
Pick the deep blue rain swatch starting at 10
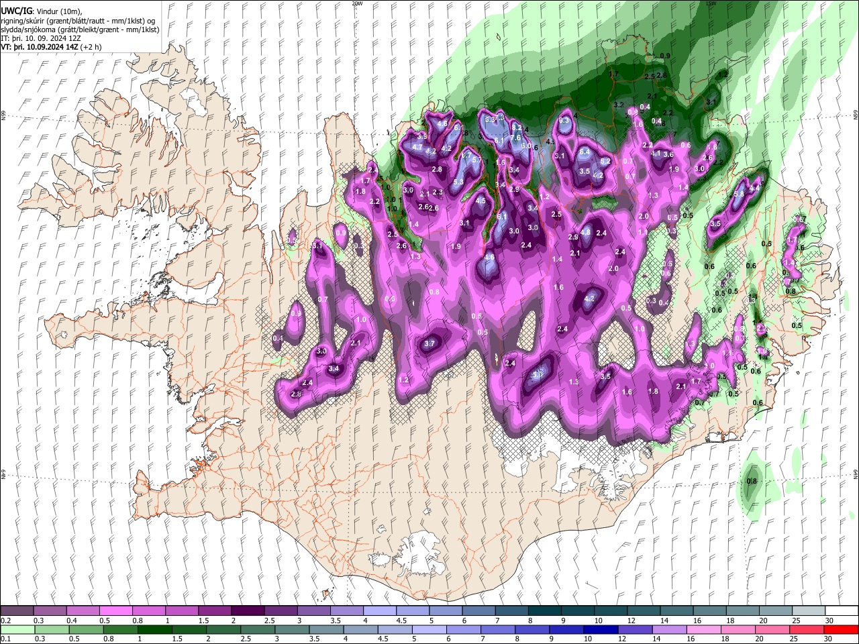point(601,629)
